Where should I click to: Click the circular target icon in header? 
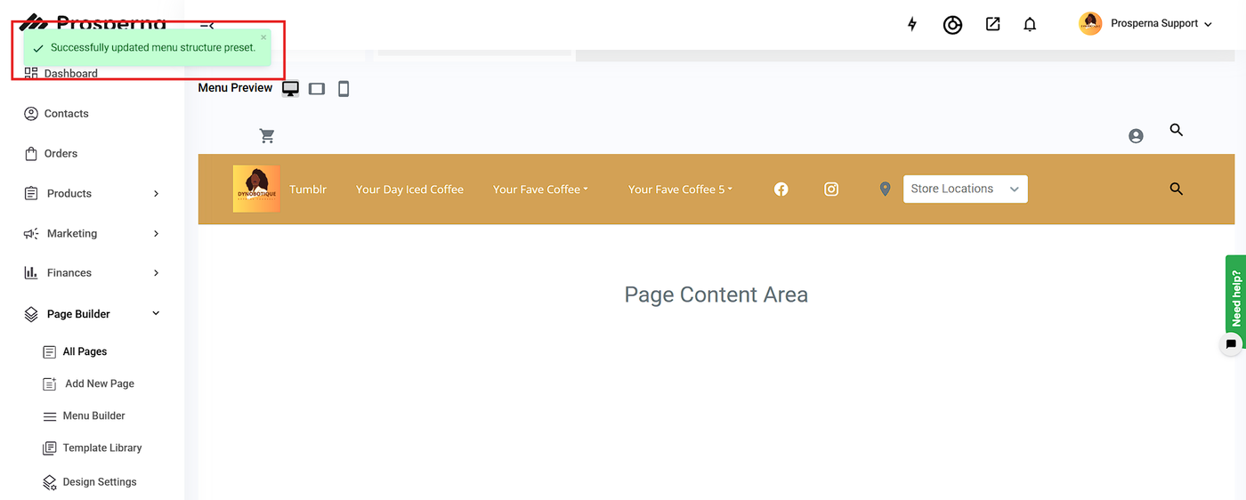tap(952, 25)
